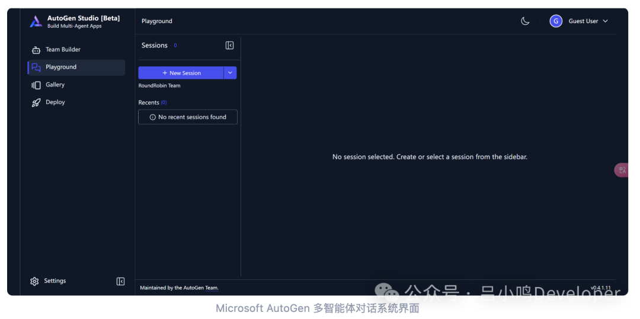Open the Guest User dropdown chevron
Image resolution: width=640 pixels, height=319 pixels.
pos(605,21)
